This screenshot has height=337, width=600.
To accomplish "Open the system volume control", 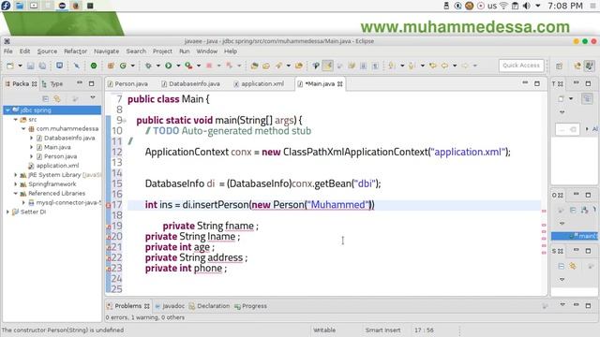I will tap(527, 6).
